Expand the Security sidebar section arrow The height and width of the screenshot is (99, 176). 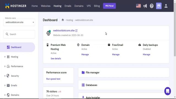[x=5, y=76]
